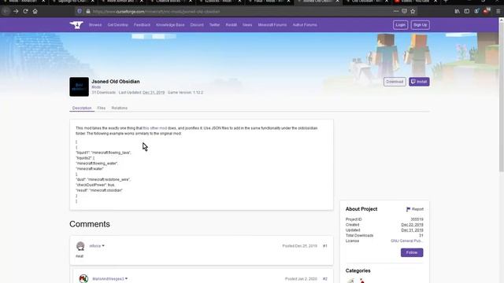Image resolution: width=504 pixels, height=283 pixels.
Task: Open the Reddit navigation link
Action: [x=231, y=24]
